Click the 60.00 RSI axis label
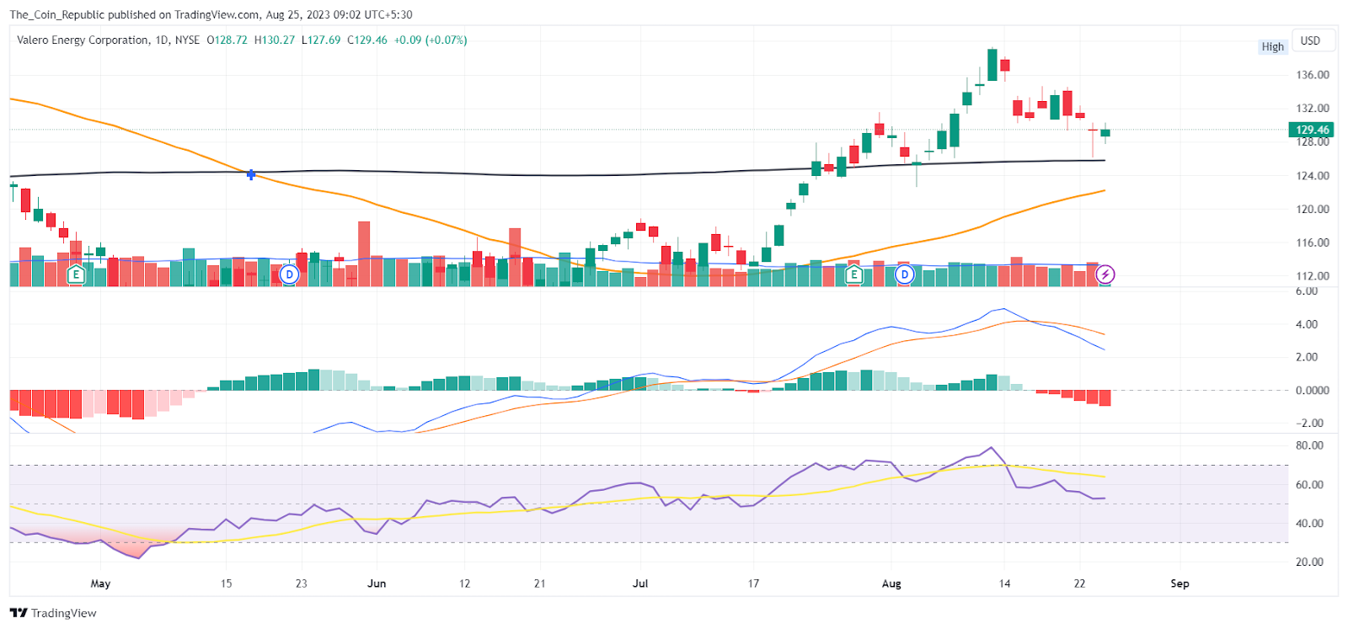The height and width of the screenshot is (629, 1348). pyautogui.click(x=1310, y=485)
